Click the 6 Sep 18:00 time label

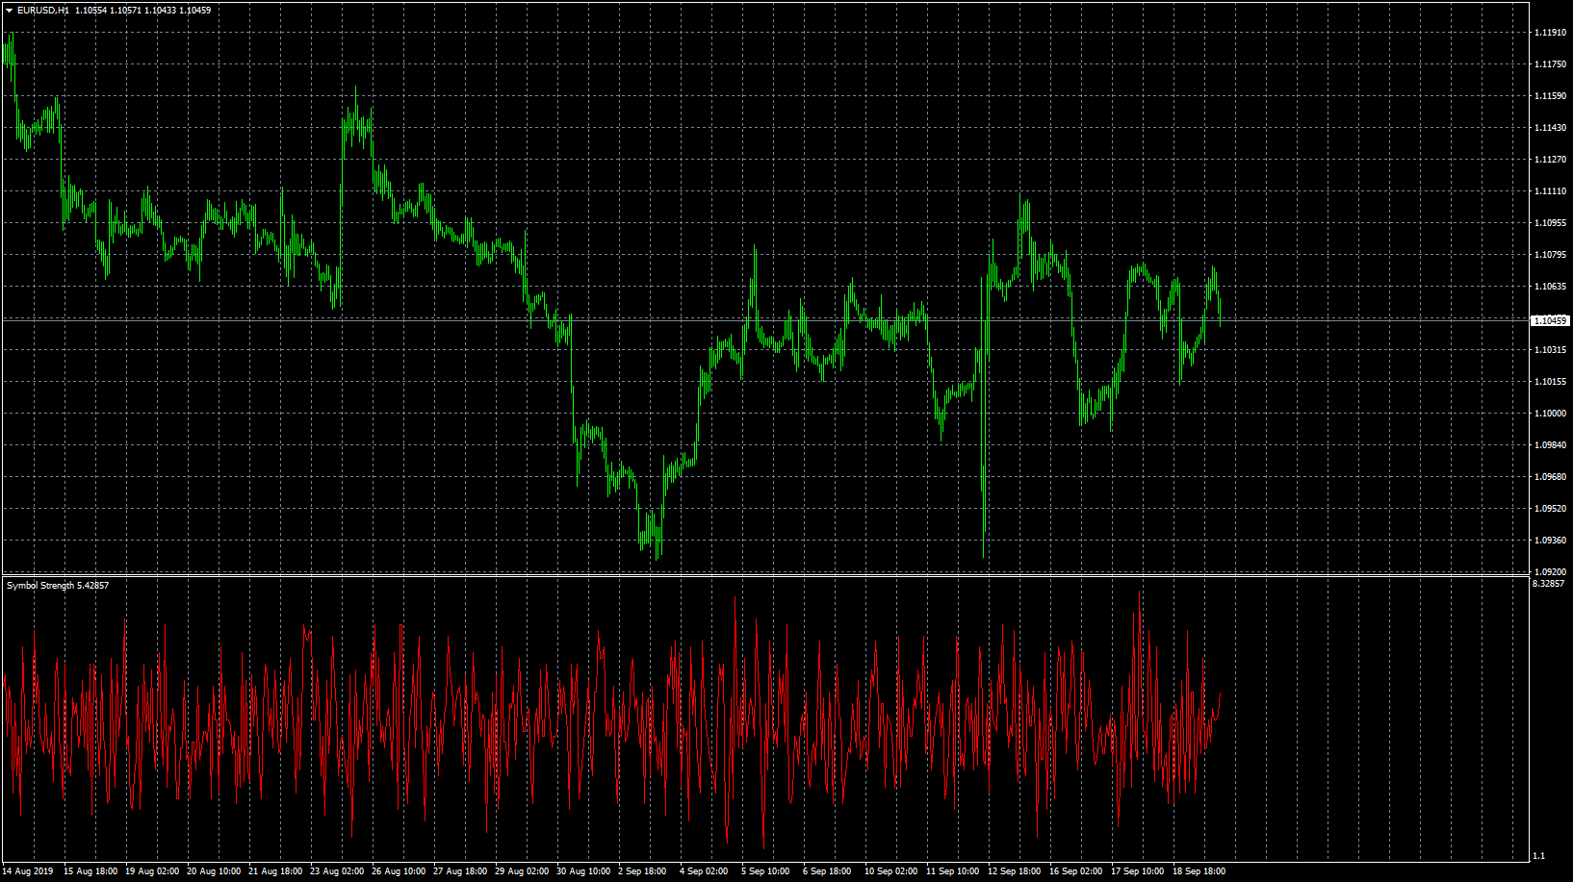827,871
